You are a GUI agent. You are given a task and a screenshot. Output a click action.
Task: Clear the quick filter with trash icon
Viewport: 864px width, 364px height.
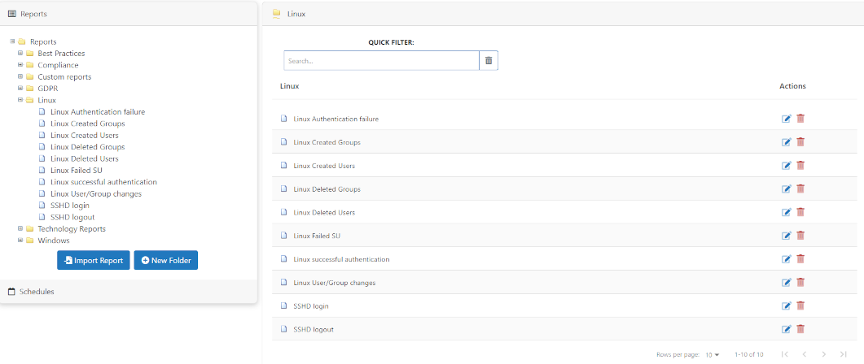click(489, 60)
